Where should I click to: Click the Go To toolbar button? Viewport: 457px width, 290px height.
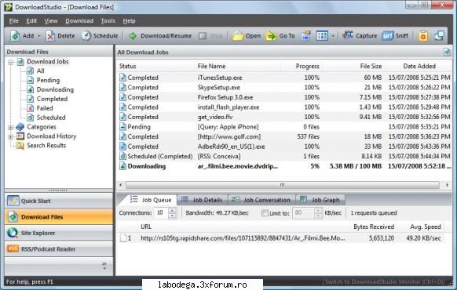point(280,36)
